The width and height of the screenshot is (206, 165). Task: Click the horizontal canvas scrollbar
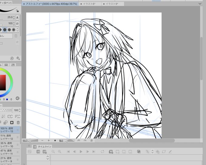[x=152, y=141]
